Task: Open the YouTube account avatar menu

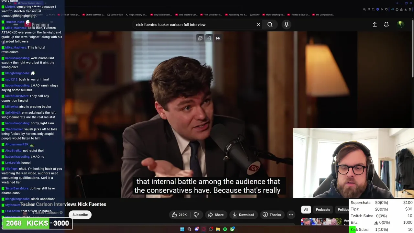Action: click(x=400, y=24)
